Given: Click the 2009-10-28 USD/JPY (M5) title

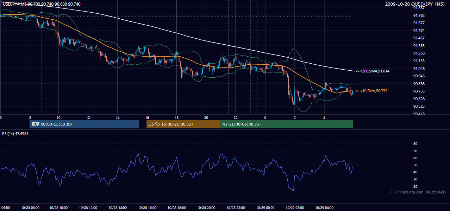Looking at the screenshot, I should [x=415, y=4].
